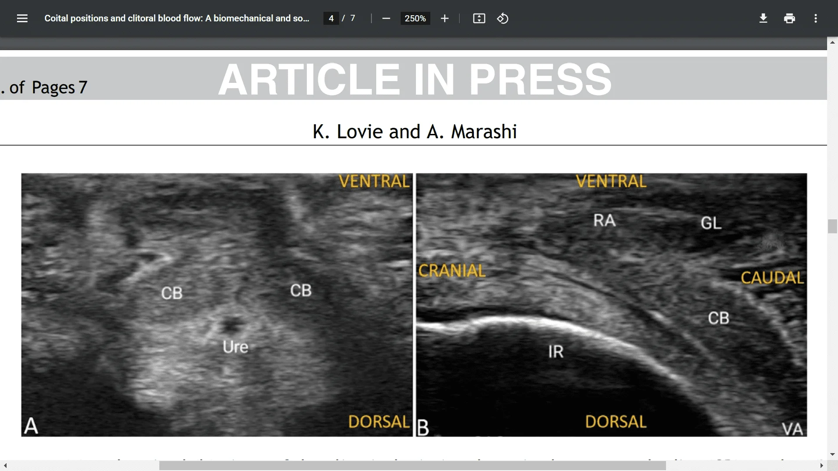Click the CRANIAL label in image B
This screenshot has width=838, height=471.
452,271
